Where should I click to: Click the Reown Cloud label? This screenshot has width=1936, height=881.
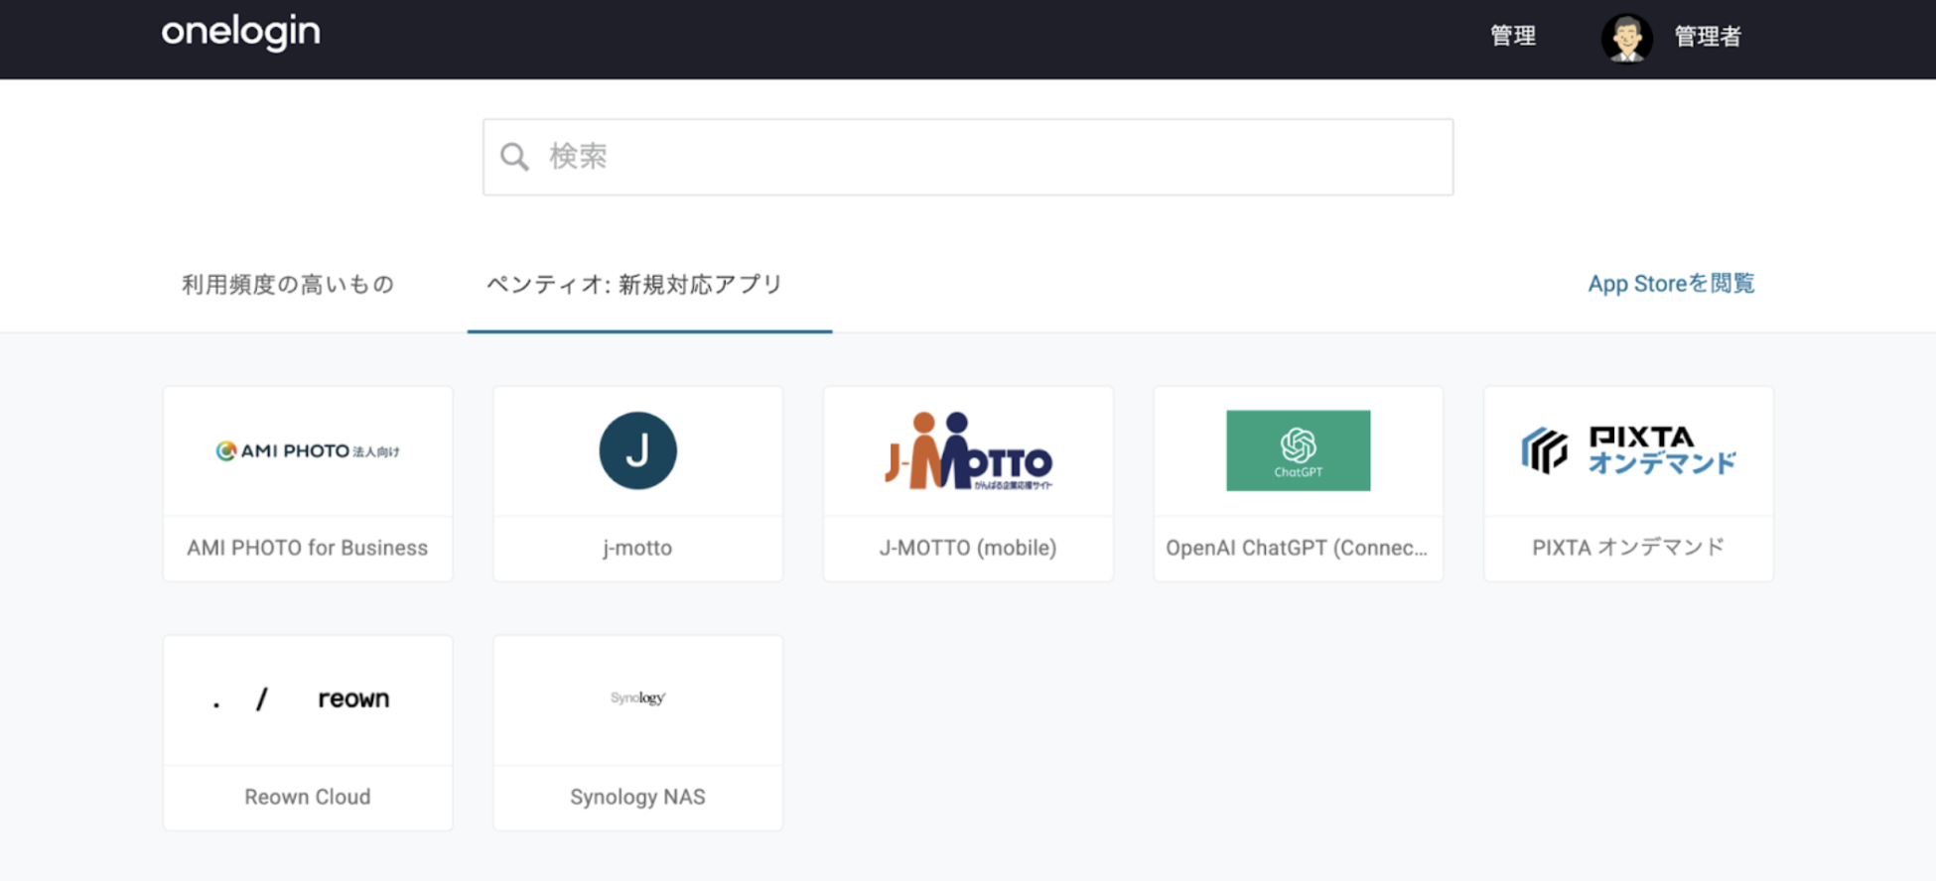308,797
